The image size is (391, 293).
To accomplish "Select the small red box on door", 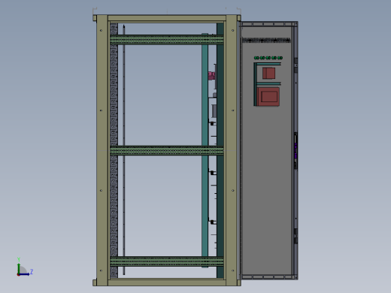I will pos(269,73).
